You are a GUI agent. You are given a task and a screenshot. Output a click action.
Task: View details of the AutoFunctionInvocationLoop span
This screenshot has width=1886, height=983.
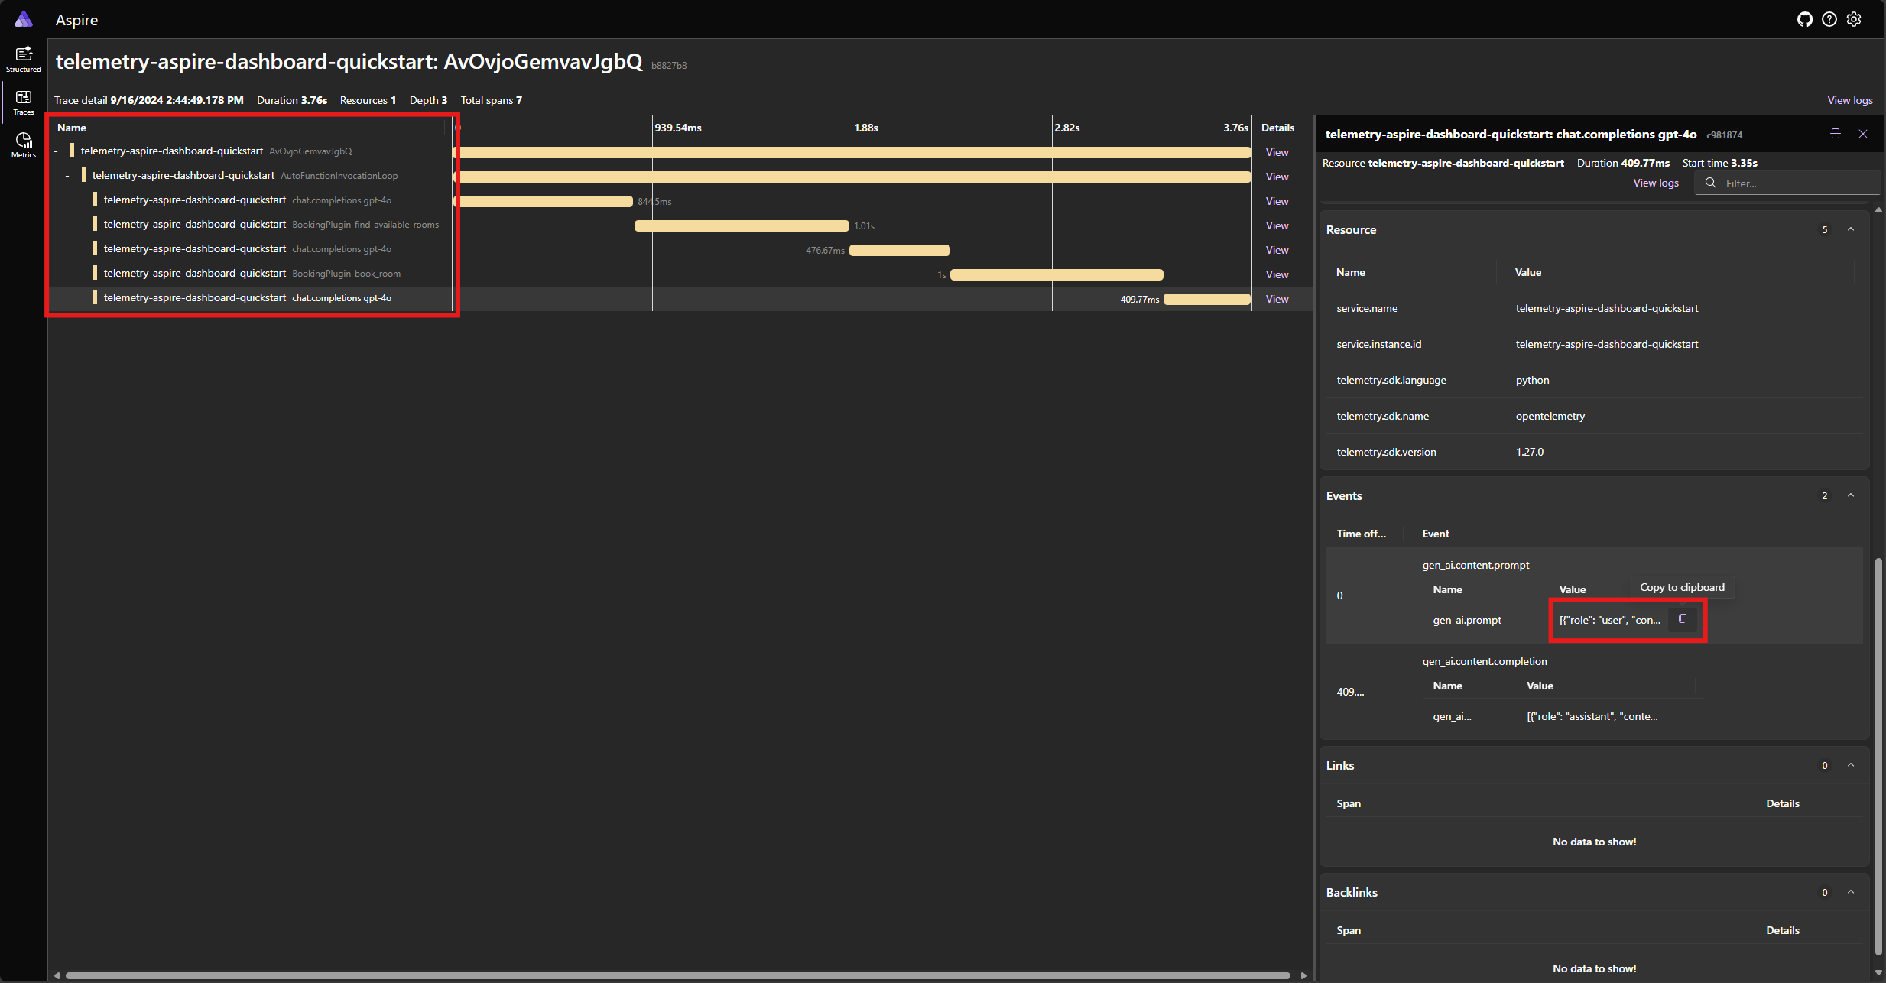tap(1277, 177)
